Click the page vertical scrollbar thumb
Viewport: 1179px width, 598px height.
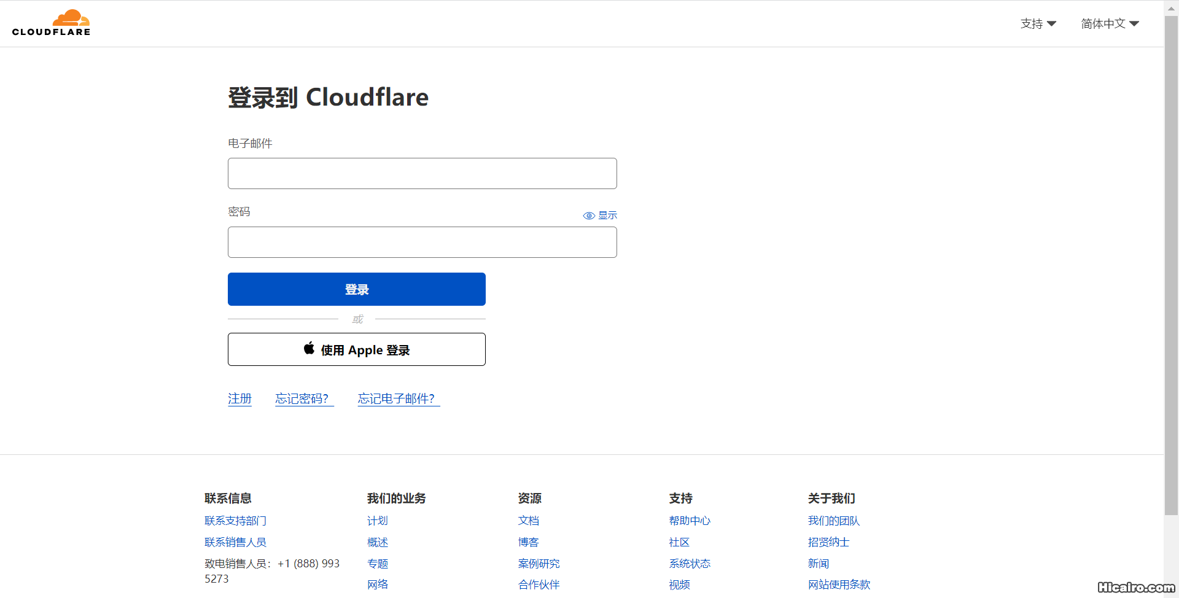pos(1171,265)
